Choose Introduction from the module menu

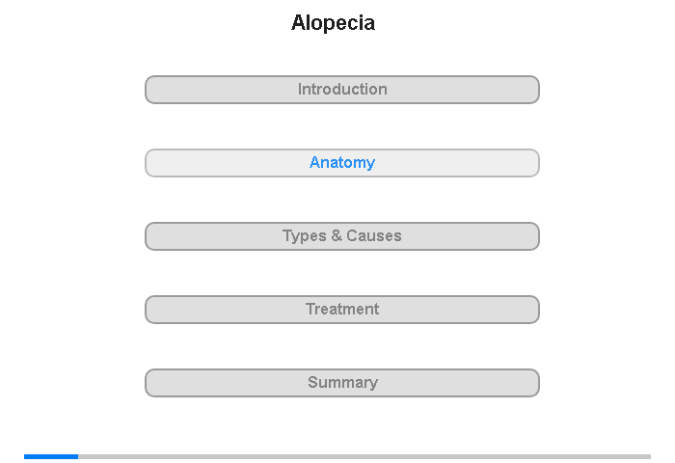pyautogui.click(x=342, y=90)
